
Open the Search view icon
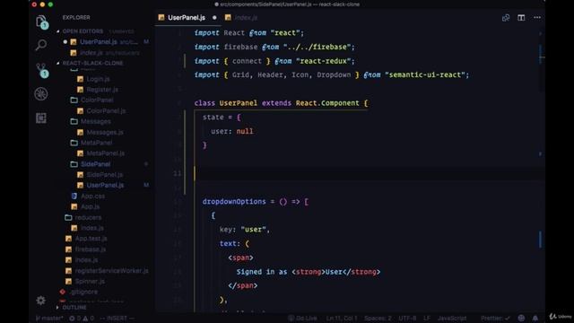41,45
